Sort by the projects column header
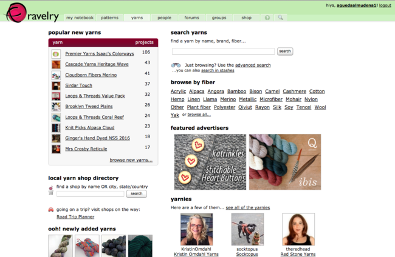This screenshot has height=257, width=395. tap(145, 42)
